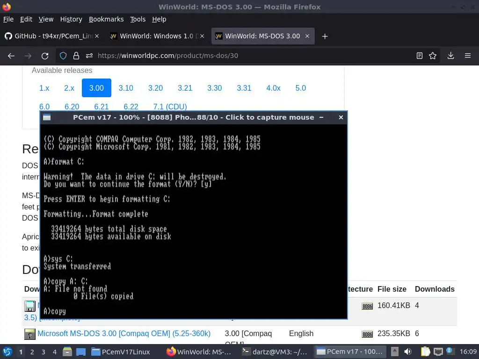
Task: Open site permissions icon in the address bar
Action: [89, 56]
